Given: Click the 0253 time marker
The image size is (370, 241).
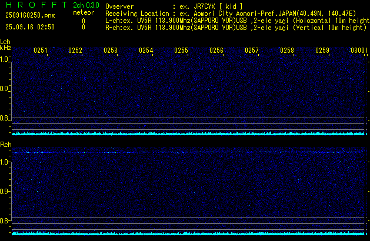Looking at the screenshot, I should point(111,51).
